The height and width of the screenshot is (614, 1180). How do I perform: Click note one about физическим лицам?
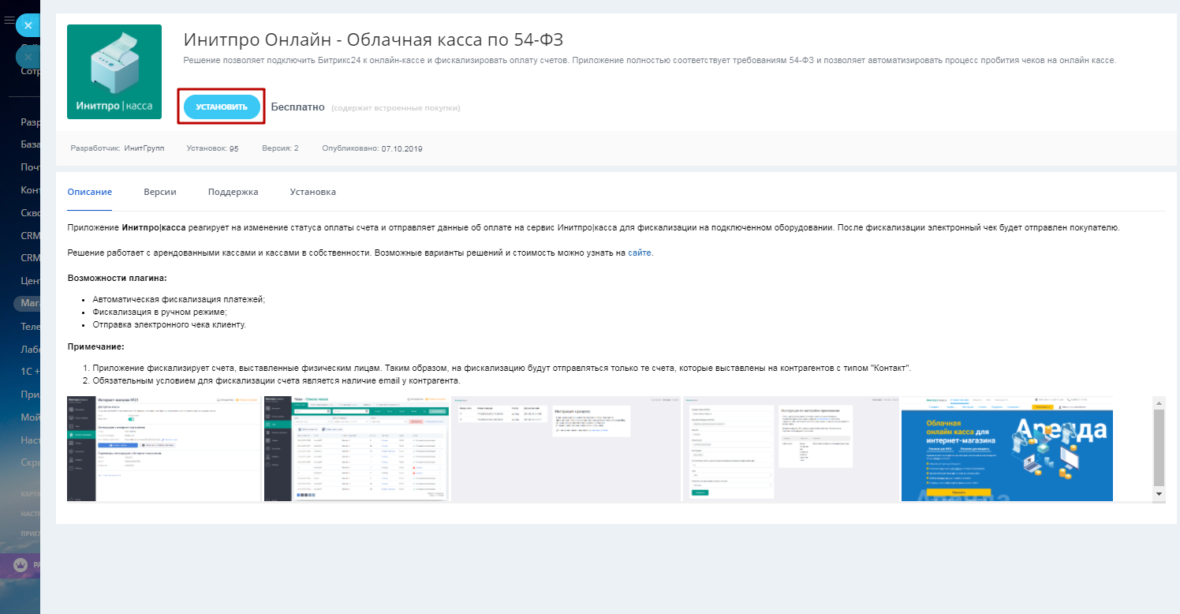click(502, 369)
